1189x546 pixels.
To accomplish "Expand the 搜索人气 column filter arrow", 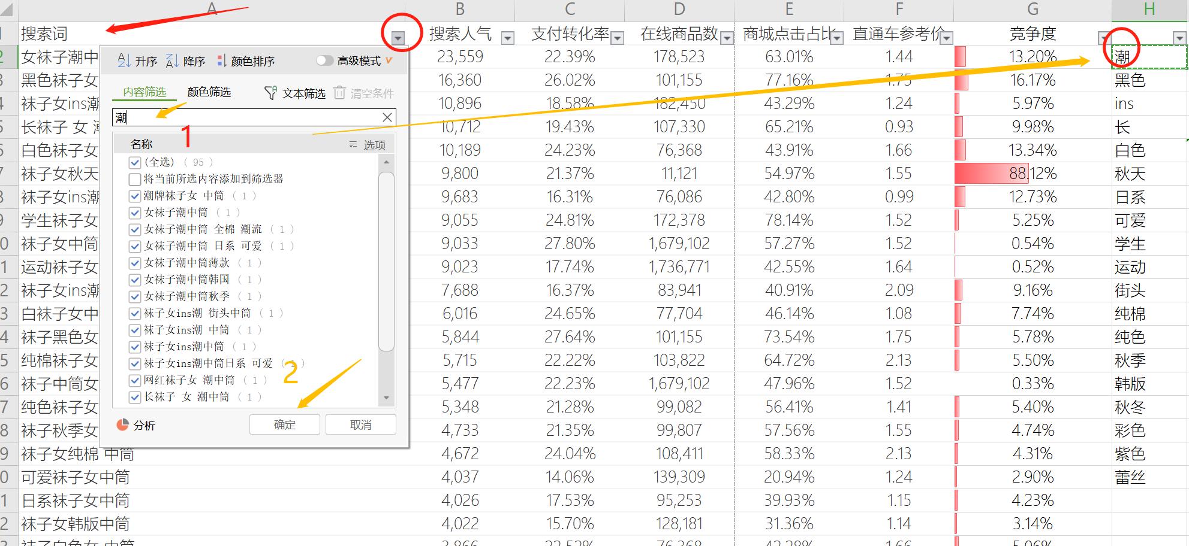I will point(508,37).
